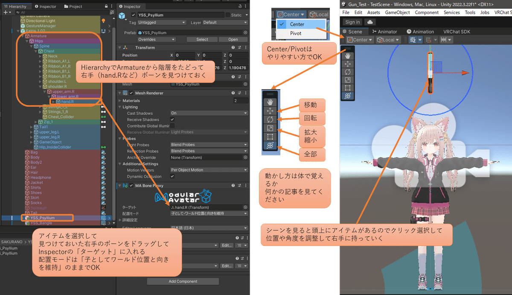The width and height of the screenshot is (512, 295).
Task: Open the MA Bone Proxy help icon
Action: coord(233,186)
